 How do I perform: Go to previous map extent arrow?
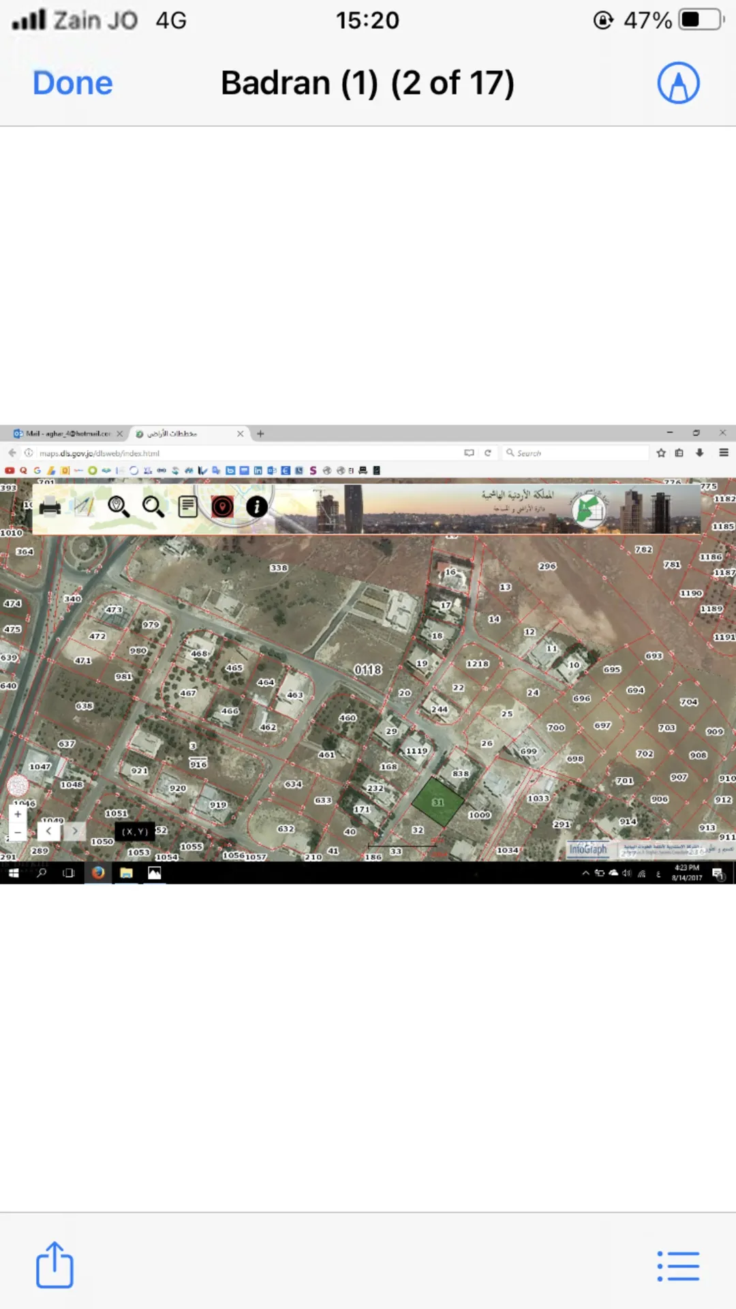[x=48, y=831]
